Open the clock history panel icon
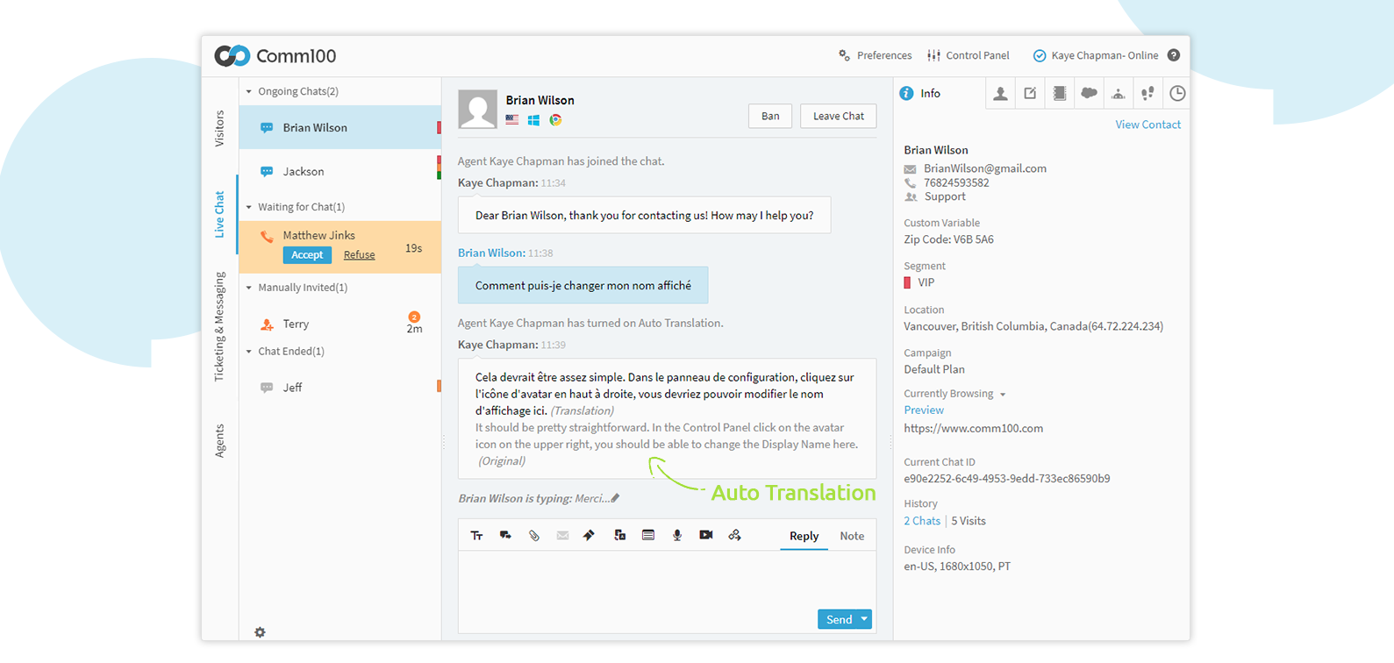This screenshot has height=663, width=1394. pyautogui.click(x=1177, y=93)
